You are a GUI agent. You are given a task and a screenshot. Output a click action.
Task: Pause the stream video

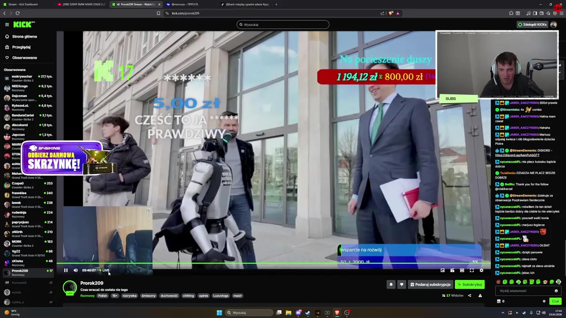[66, 270]
